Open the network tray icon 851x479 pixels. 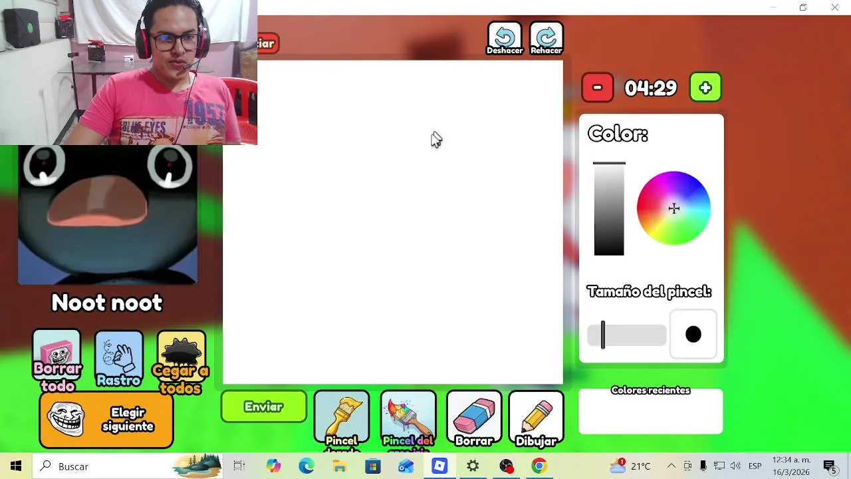pyautogui.click(x=719, y=466)
